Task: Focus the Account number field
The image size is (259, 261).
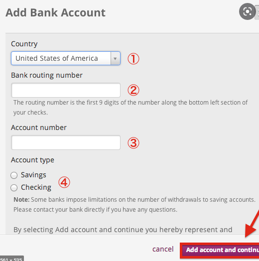Action: (66, 142)
